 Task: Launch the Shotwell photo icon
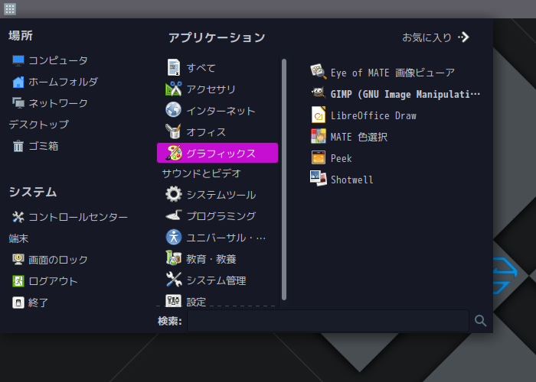(x=319, y=178)
